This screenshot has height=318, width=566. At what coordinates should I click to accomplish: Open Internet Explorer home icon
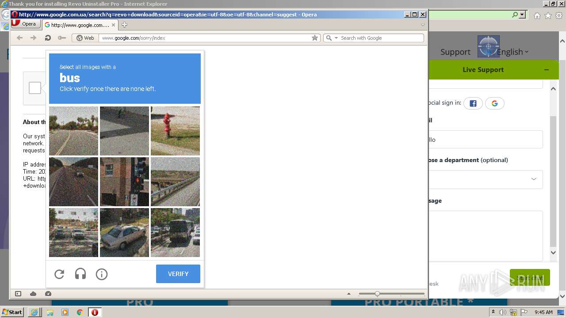click(x=537, y=15)
